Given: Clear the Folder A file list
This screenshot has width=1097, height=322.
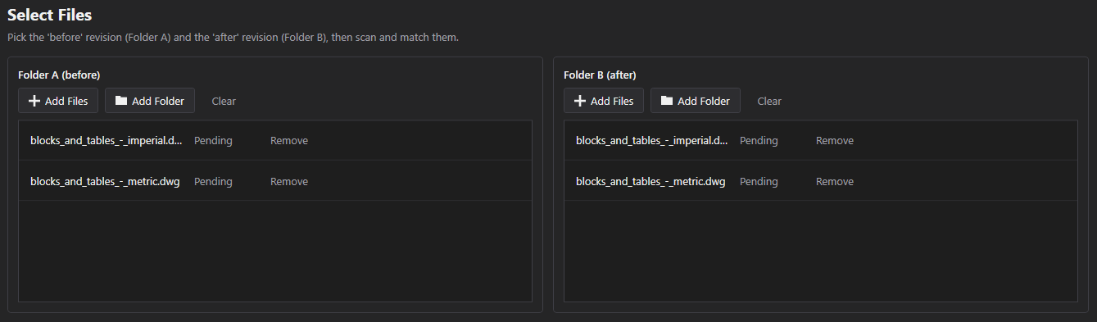Looking at the screenshot, I should click(224, 101).
